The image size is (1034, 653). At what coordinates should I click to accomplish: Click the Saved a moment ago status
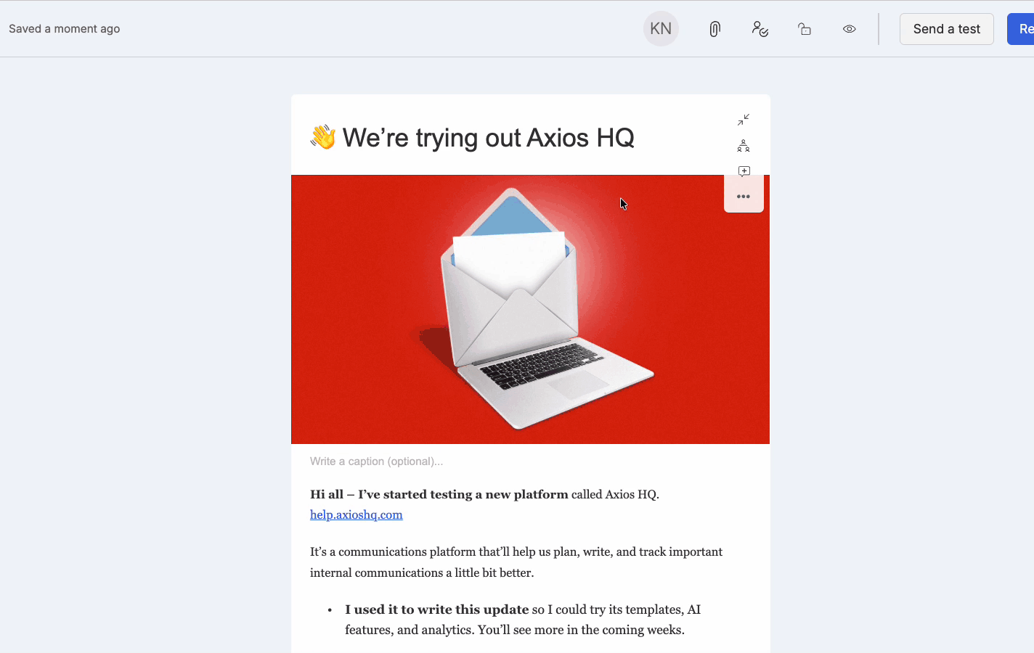coord(65,29)
